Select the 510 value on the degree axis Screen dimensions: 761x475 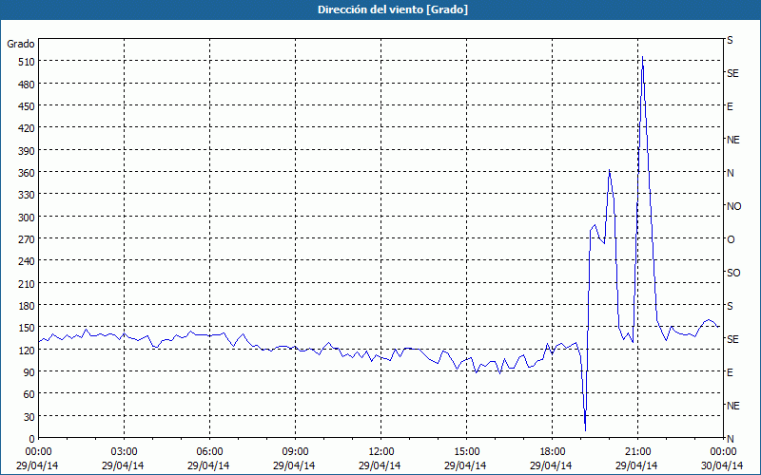(x=27, y=62)
